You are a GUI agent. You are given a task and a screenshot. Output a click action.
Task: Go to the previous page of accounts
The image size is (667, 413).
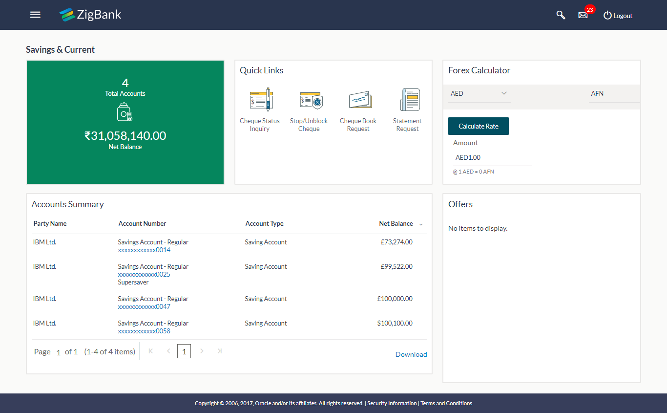[x=168, y=351]
